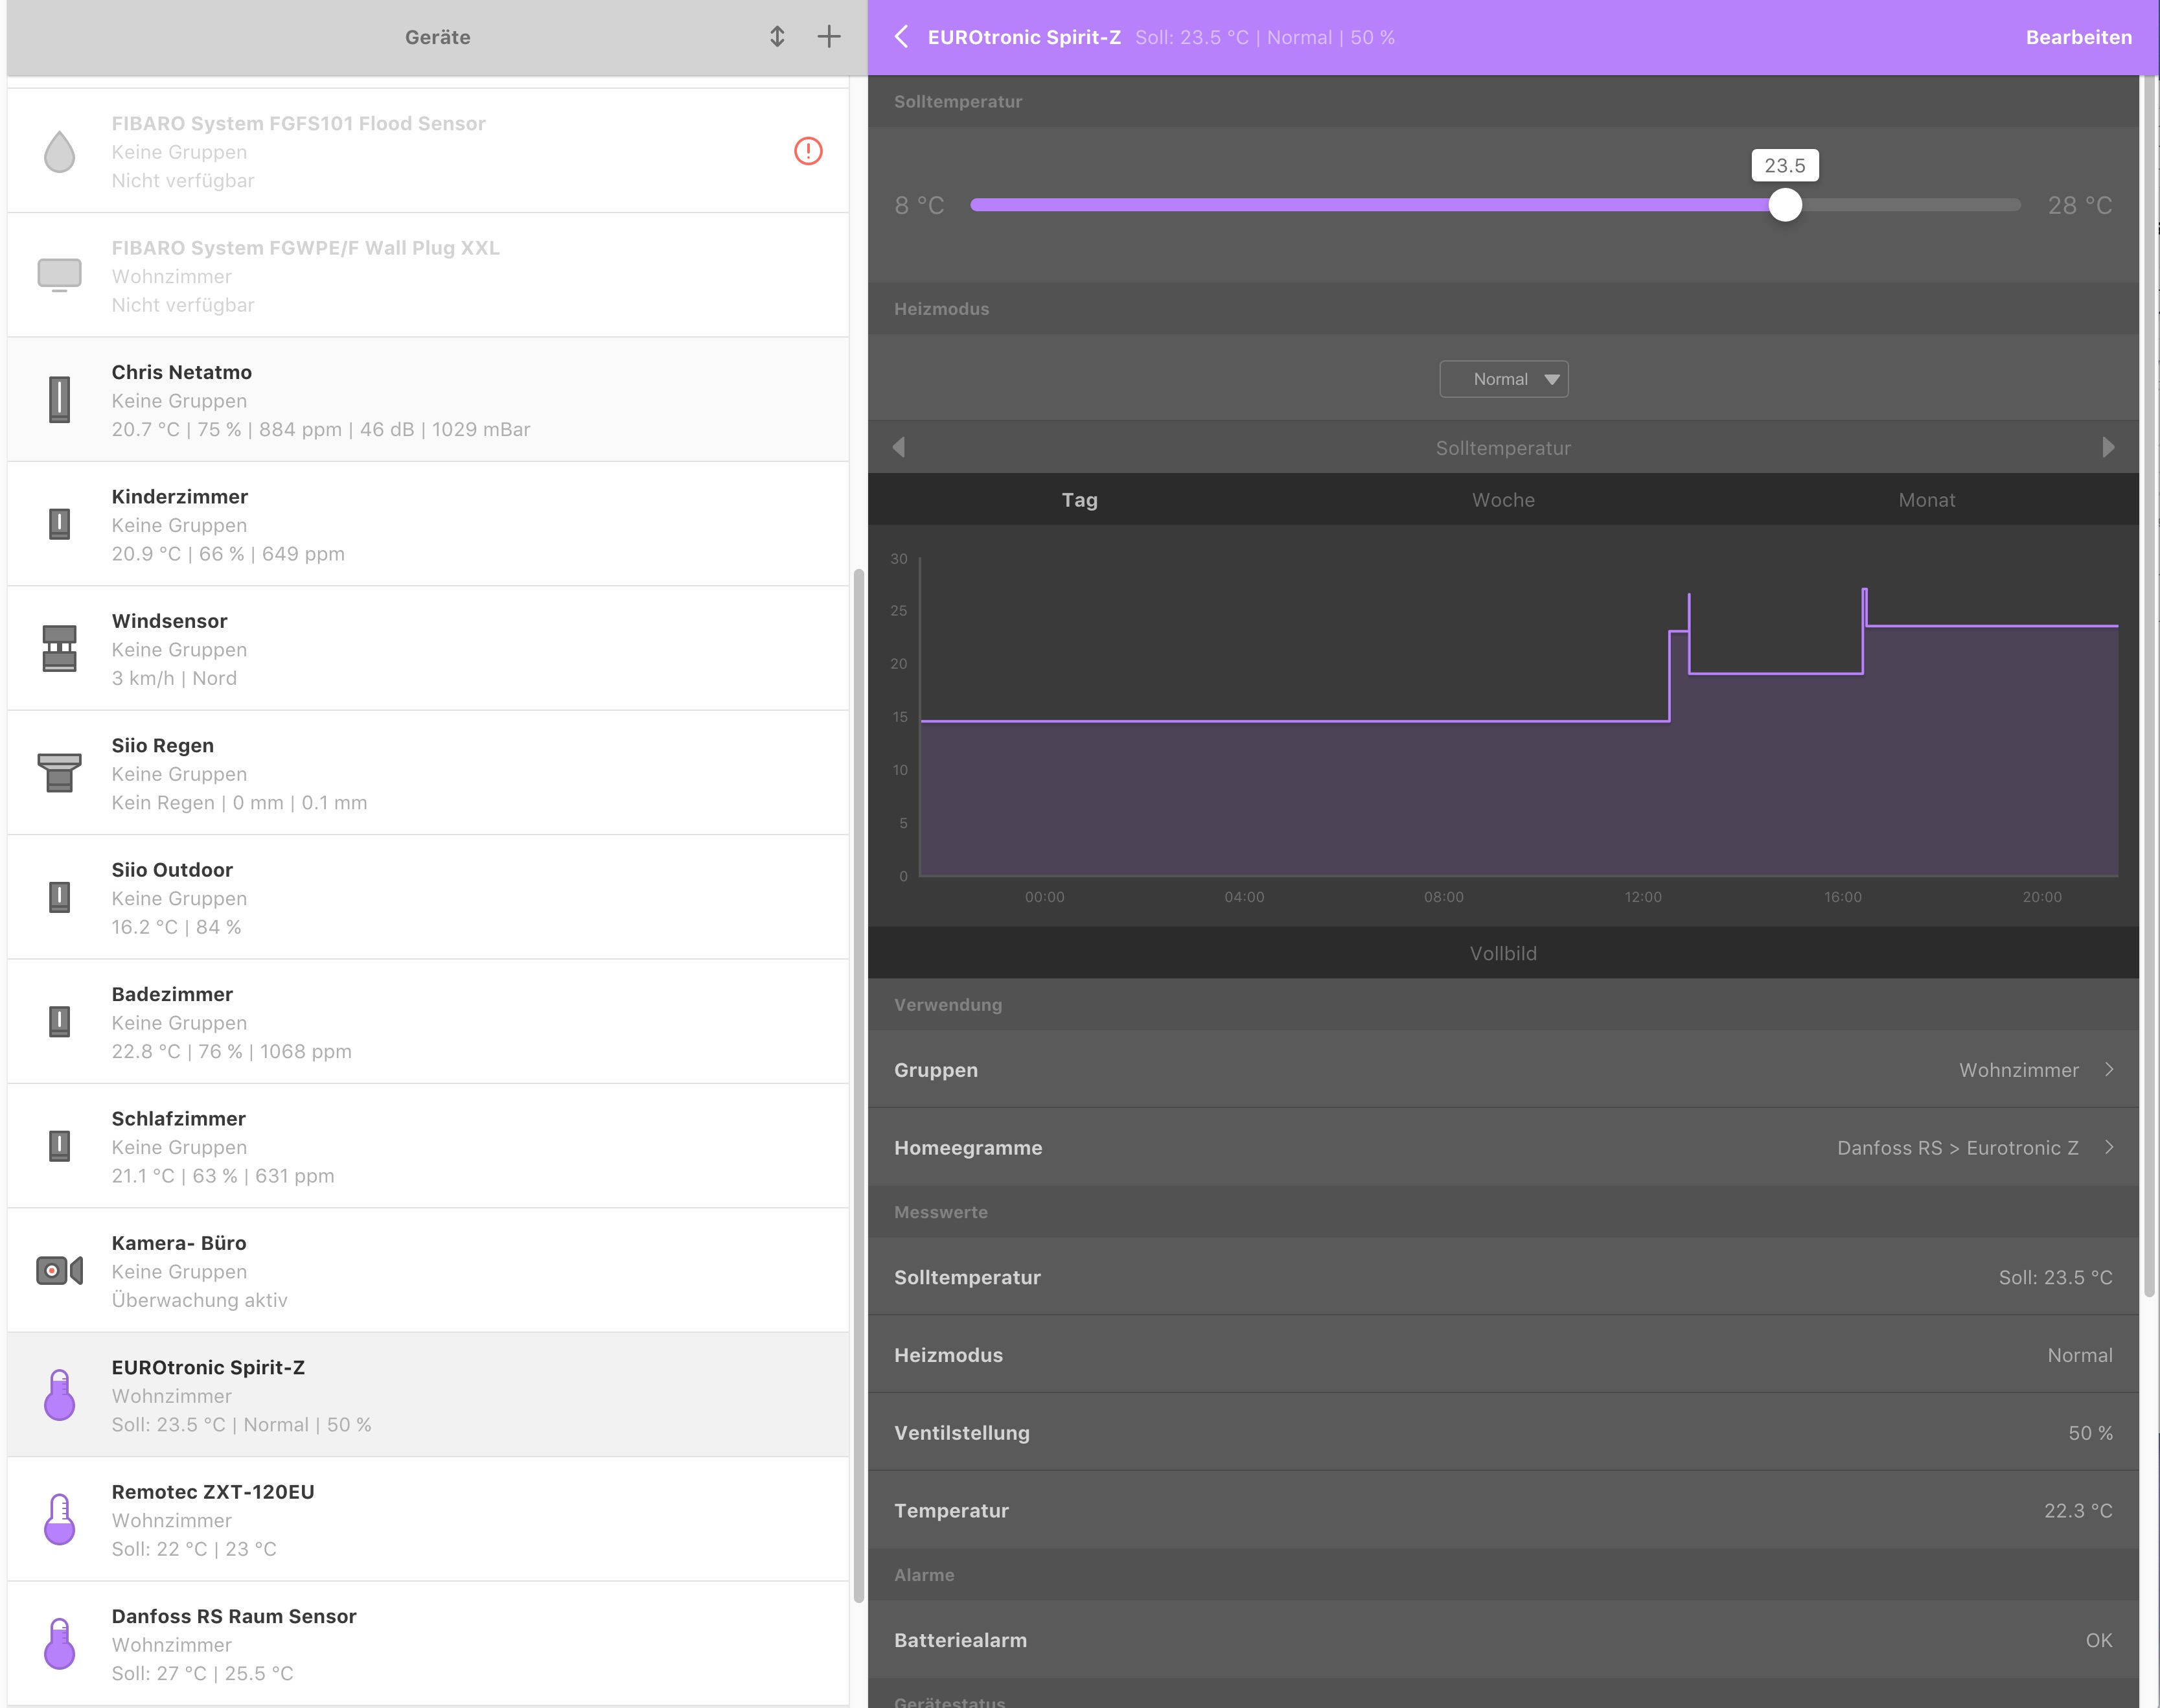Screen dimensions: 2160x1708
Task: Select the Chris Netatmo device name
Action: click(181, 372)
